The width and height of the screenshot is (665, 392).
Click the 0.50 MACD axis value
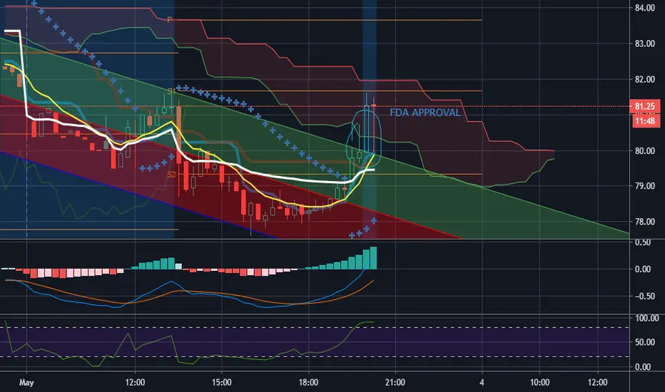click(x=642, y=243)
